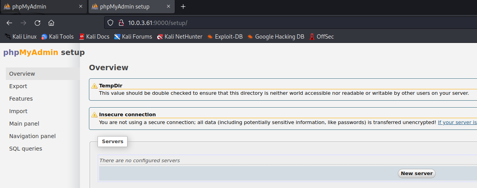This screenshot has width=477, height=188.
Task: Open Kali Tools bookmark
Action: coord(57,37)
